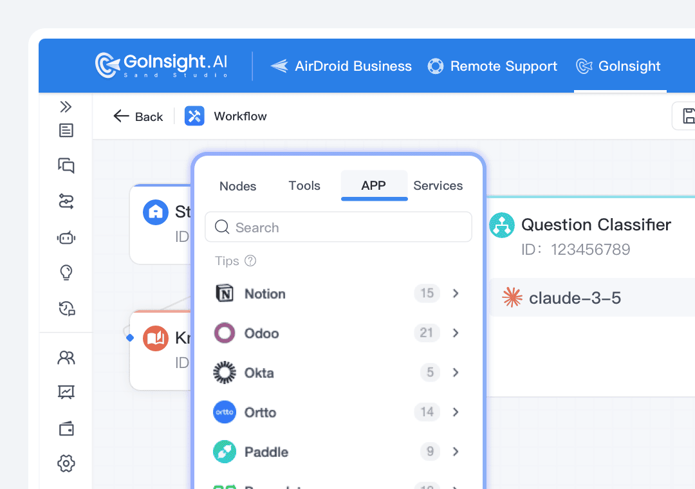Switch to the Tools tab
Screen dimensions: 695x489
304,185
